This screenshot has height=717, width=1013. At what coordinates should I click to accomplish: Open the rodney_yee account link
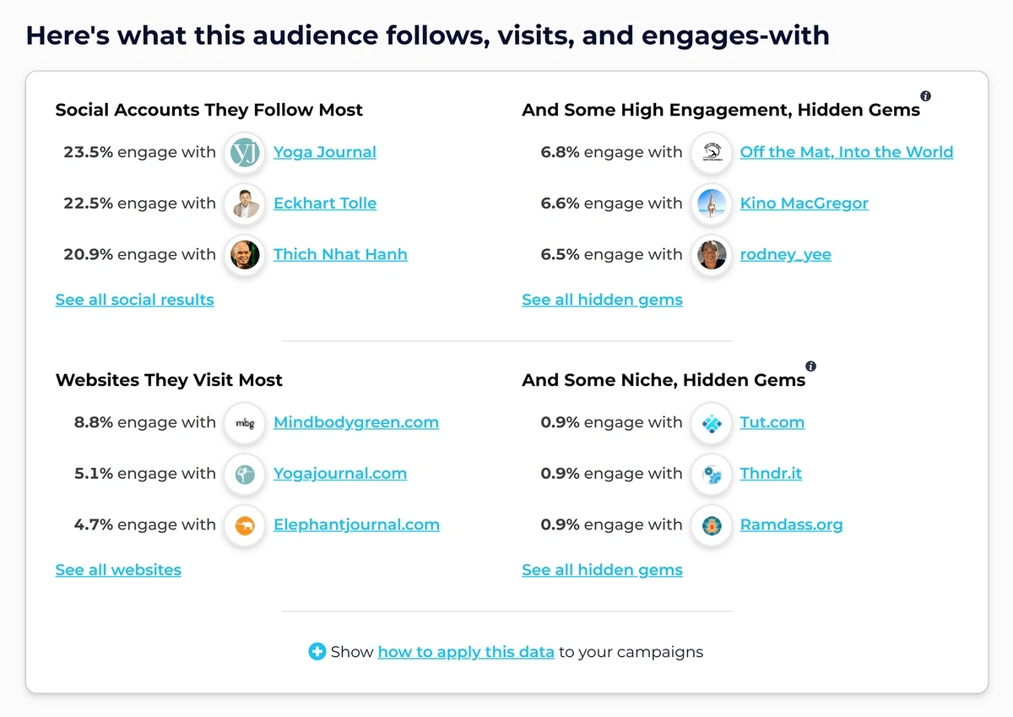coord(786,254)
